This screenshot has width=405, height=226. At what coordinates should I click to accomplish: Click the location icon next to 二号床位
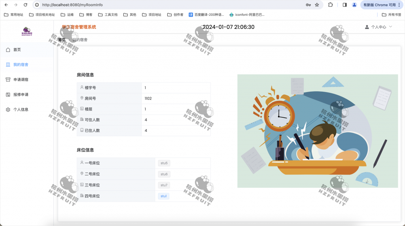click(82, 173)
